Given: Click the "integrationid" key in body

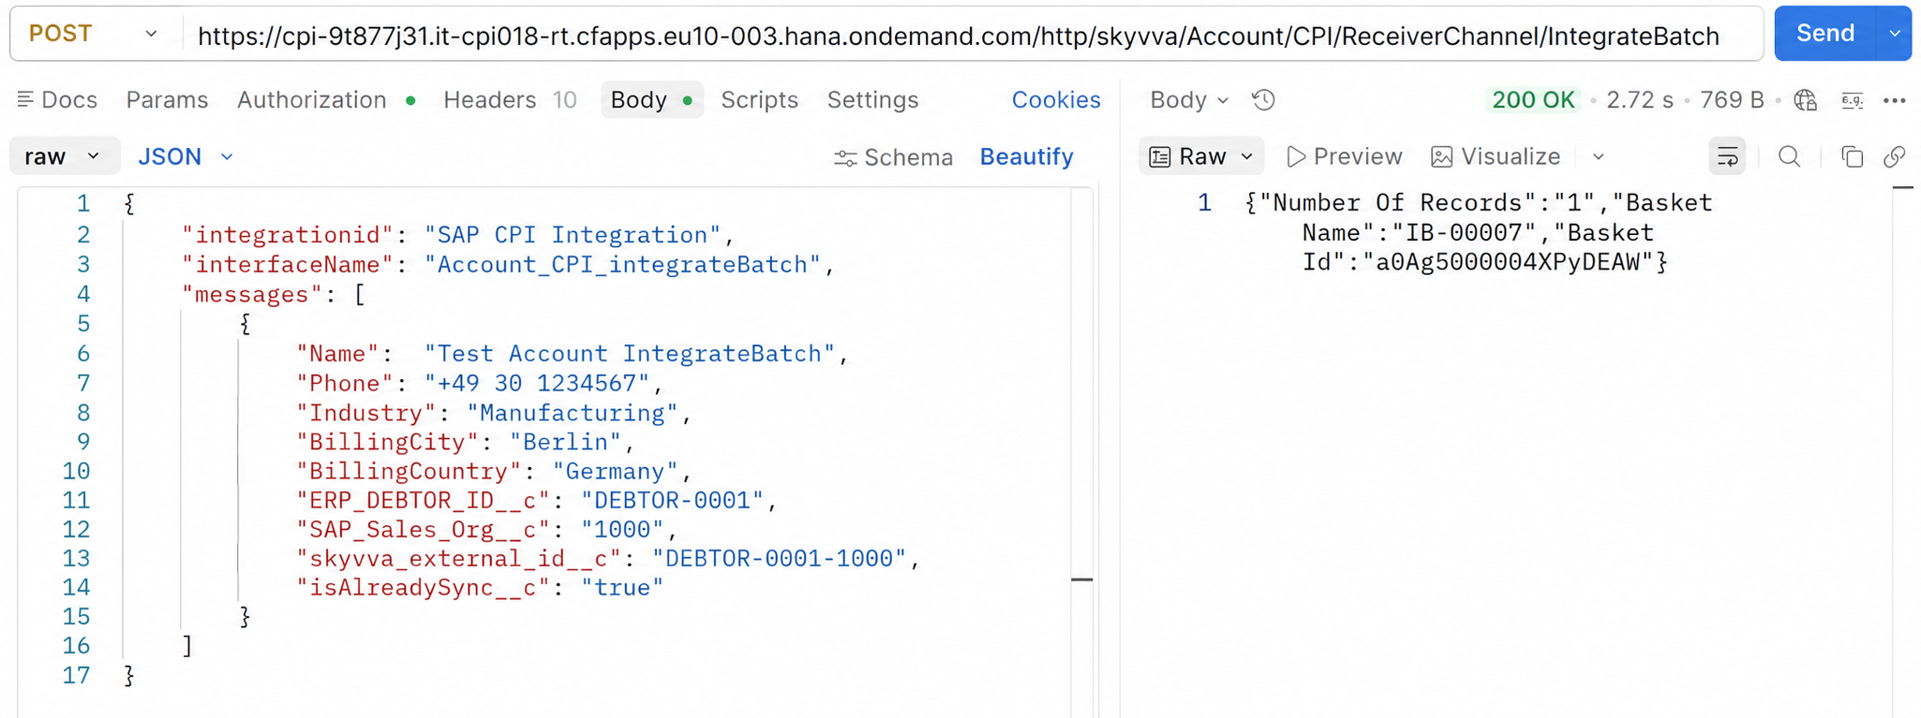Looking at the screenshot, I should pos(287,235).
